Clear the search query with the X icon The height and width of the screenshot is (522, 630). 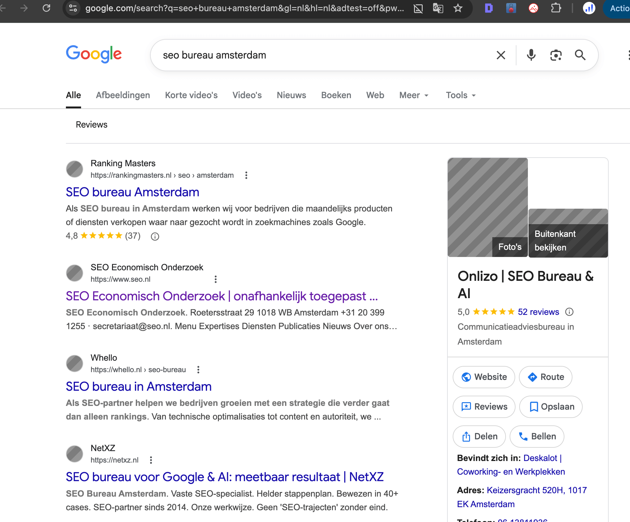click(501, 55)
